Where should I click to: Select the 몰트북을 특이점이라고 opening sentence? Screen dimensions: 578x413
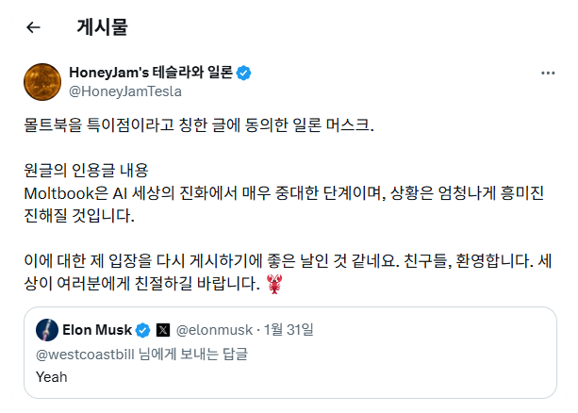tap(199, 125)
